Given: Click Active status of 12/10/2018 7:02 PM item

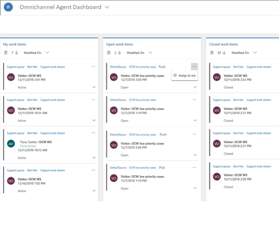Looking at the screenshot, I should pos(22,191).
